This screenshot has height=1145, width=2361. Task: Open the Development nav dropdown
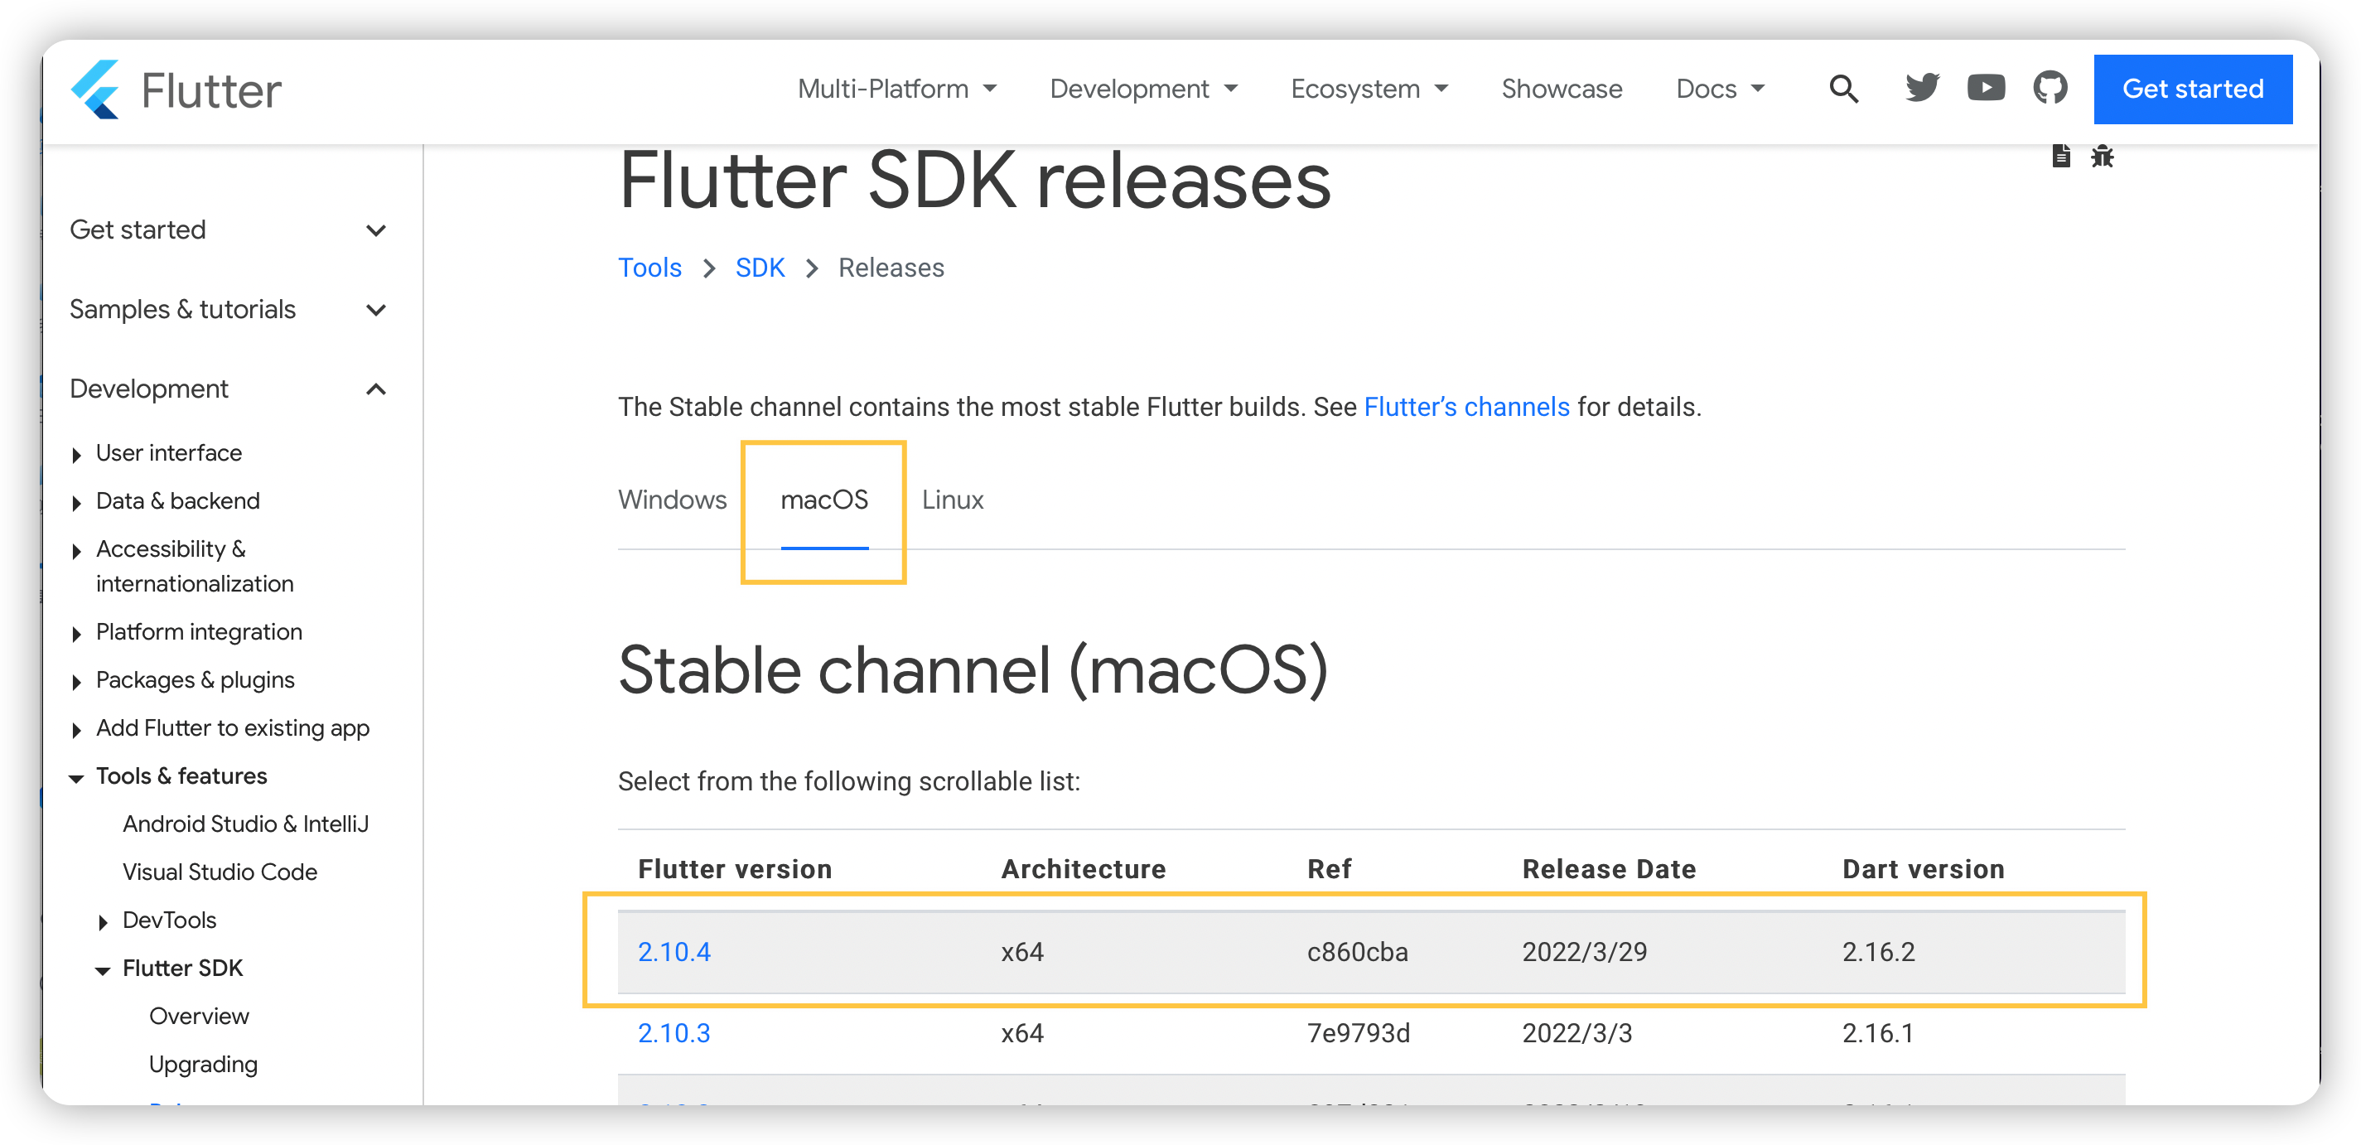click(x=1143, y=89)
